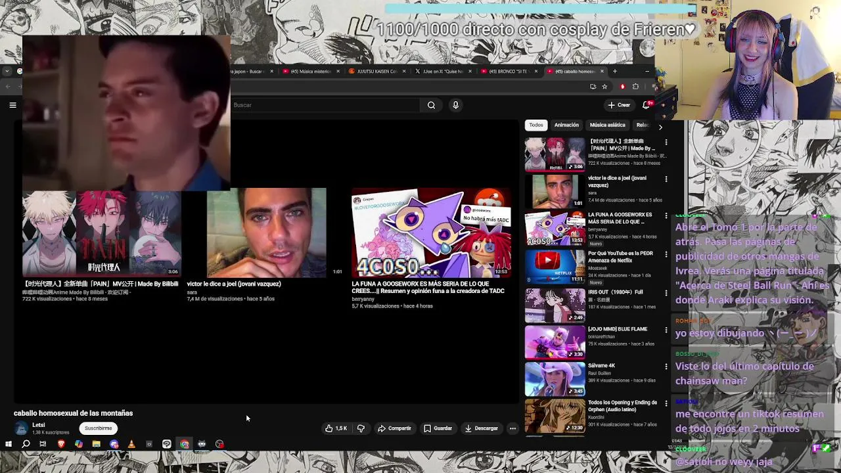Open the YouTube hamburger guide menu

coord(12,105)
